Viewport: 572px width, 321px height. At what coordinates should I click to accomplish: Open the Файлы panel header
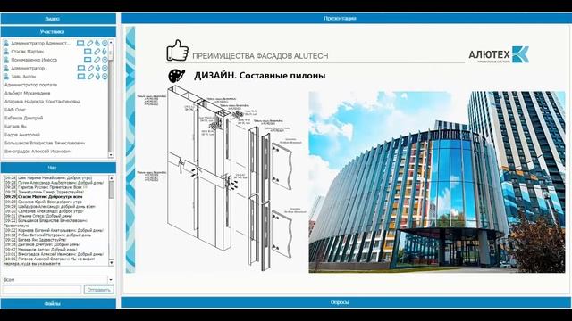58,303
